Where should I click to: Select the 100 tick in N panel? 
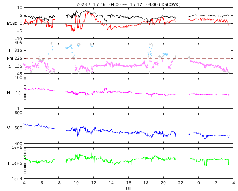18,78
